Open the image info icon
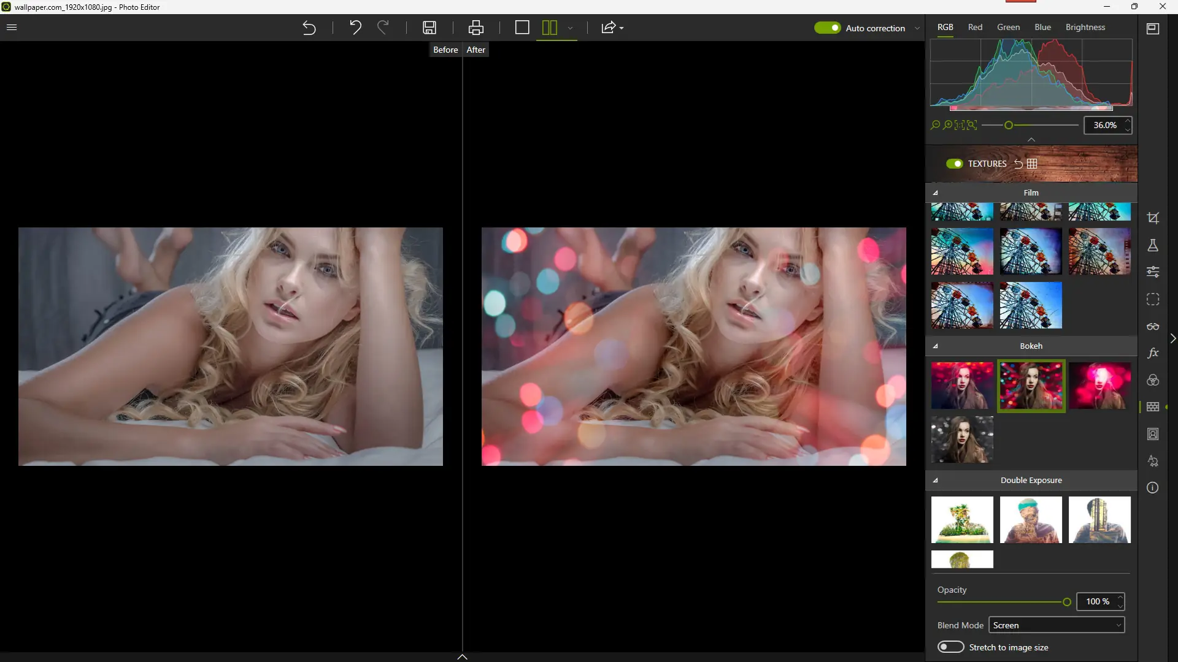This screenshot has height=662, width=1178. pos(1153,488)
